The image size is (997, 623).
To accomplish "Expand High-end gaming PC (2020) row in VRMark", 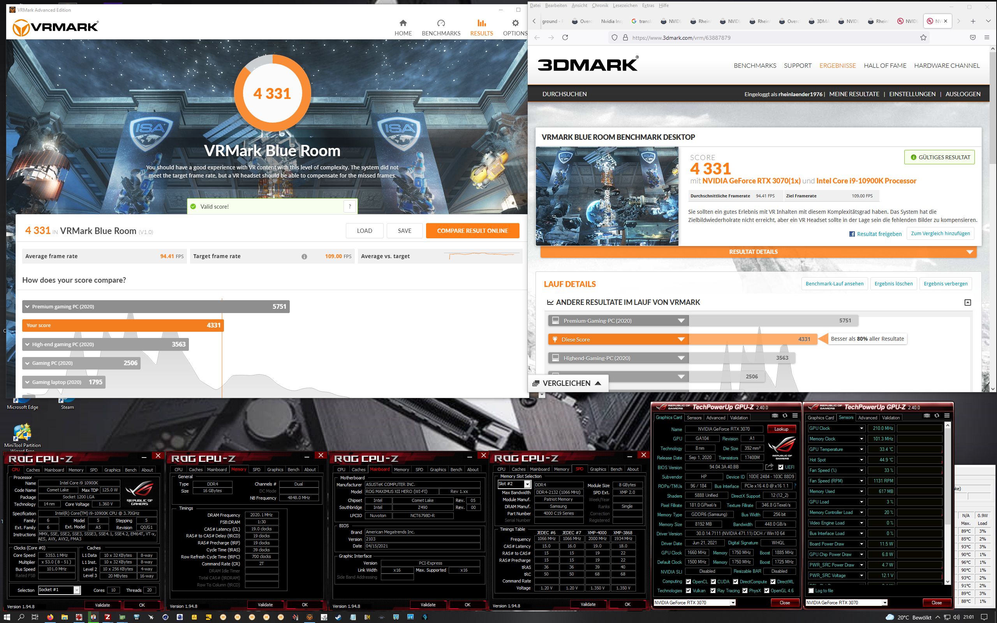I will point(106,345).
